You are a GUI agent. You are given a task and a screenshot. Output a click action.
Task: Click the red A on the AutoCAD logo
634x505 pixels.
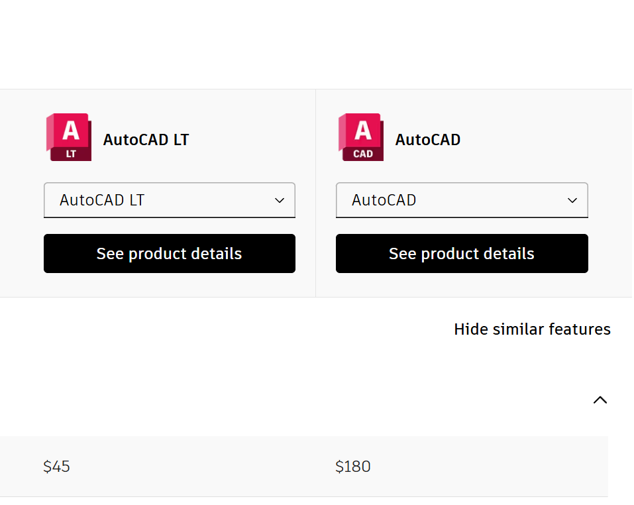click(363, 130)
